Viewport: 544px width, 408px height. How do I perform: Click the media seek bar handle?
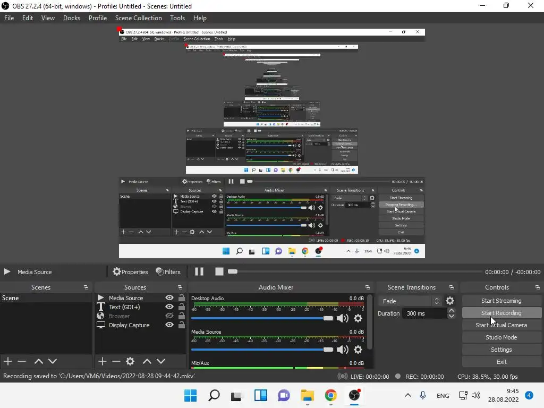coord(233,271)
